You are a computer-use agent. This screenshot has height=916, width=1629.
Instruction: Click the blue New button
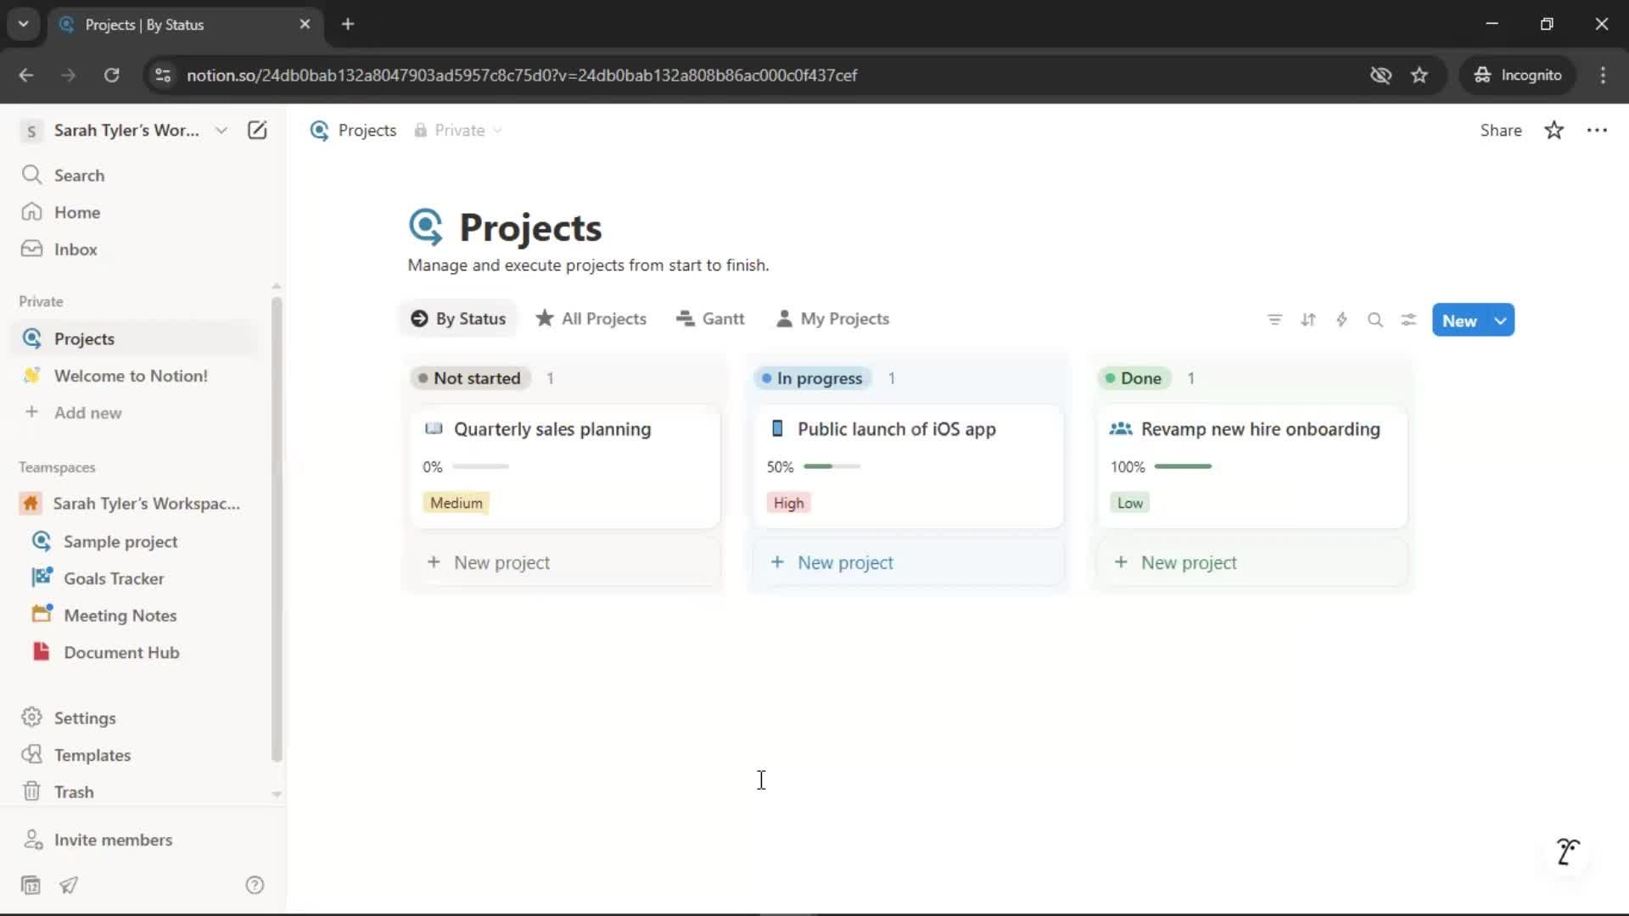click(1459, 321)
